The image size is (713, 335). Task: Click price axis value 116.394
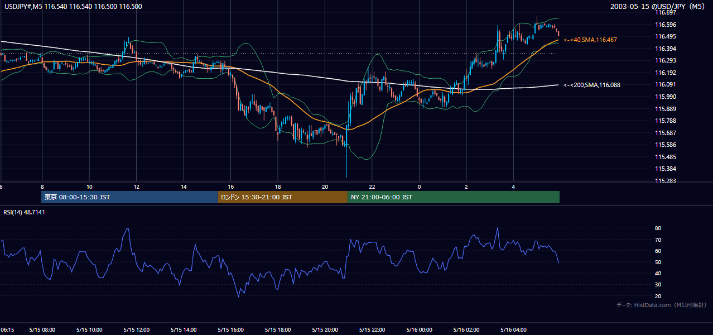pyautogui.click(x=665, y=49)
